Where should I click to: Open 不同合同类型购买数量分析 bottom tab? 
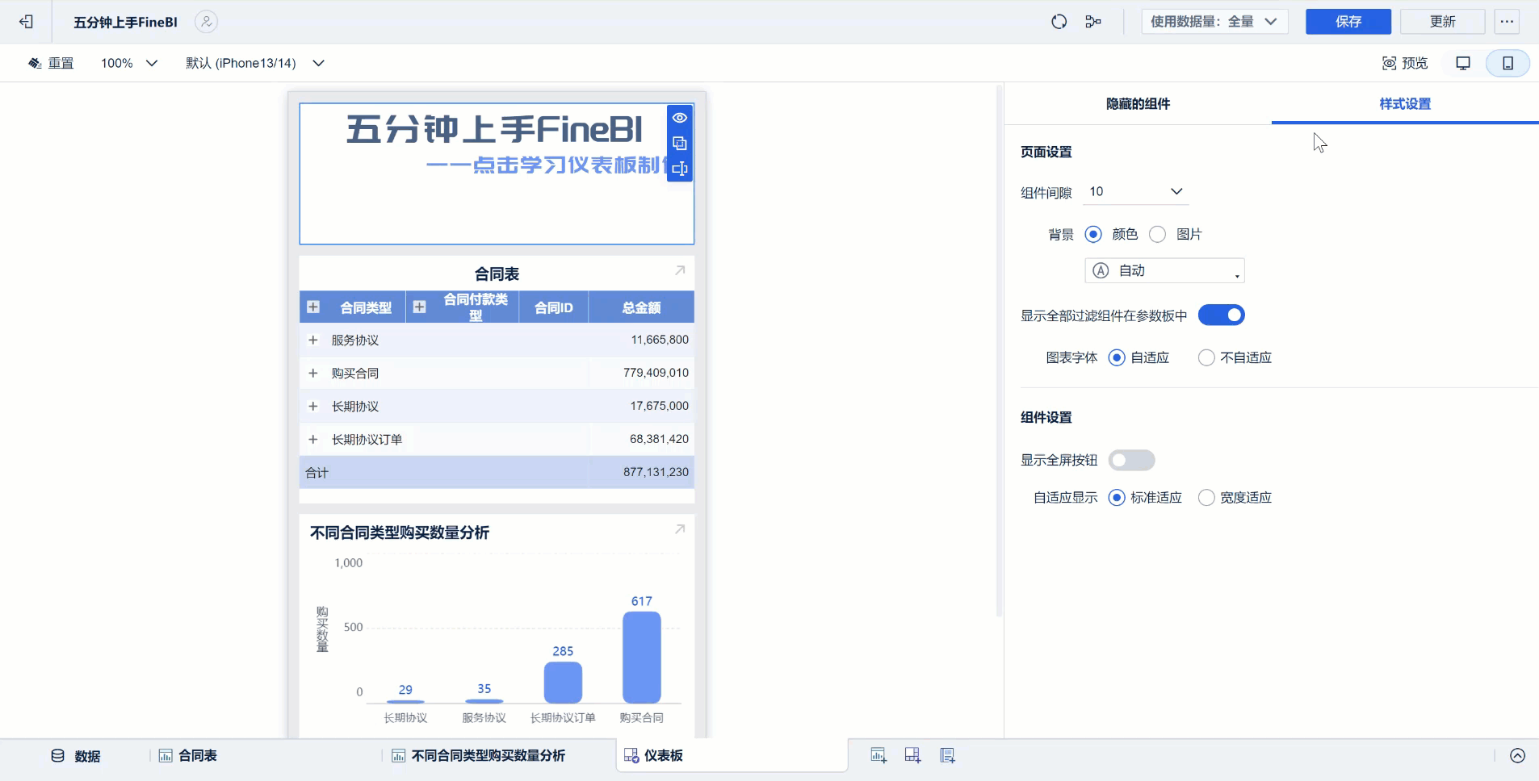(479, 756)
